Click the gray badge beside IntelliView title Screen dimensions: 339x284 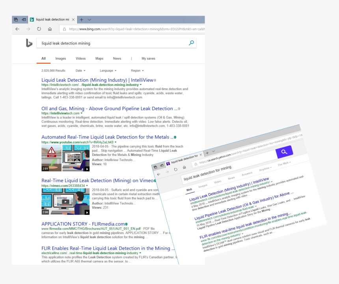[x=155, y=80]
